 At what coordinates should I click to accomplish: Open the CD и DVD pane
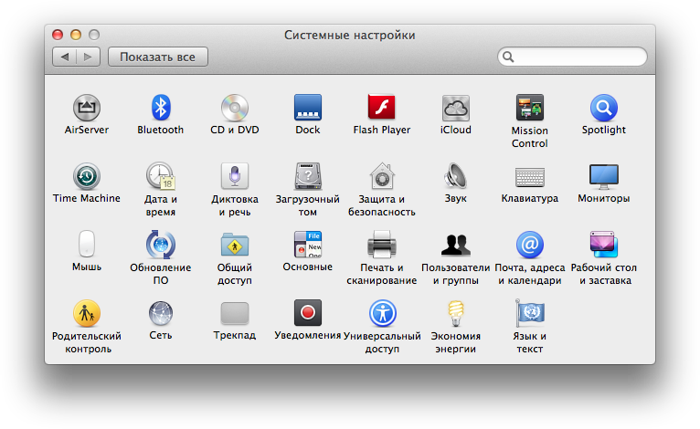pyautogui.click(x=234, y=108)
